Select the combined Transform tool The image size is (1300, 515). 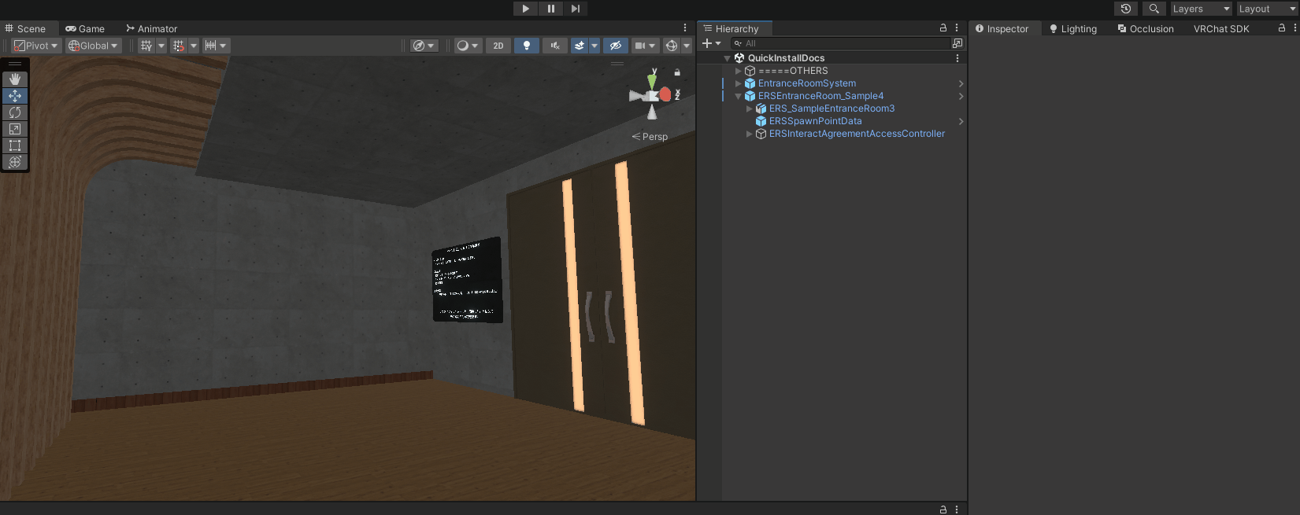(15, 162)
